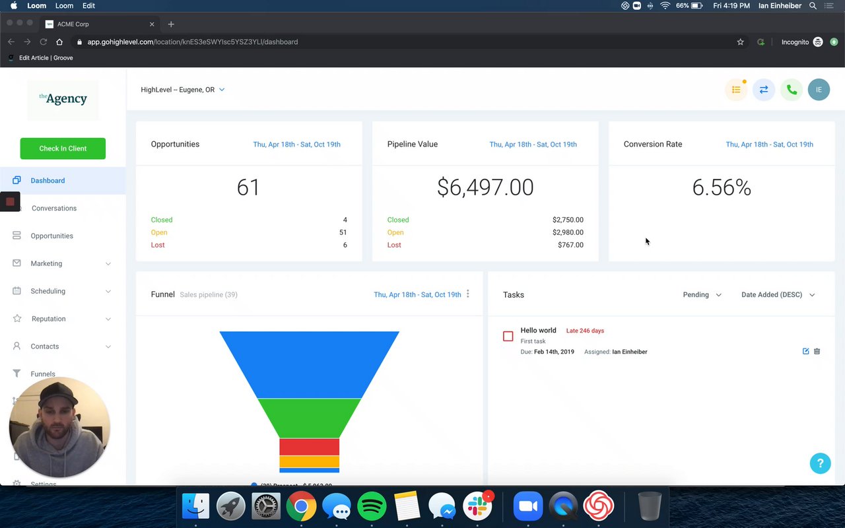Viewport: 845px width, 528px height.
Task: Click the Funnels filter icon
Action: (17, 374)
